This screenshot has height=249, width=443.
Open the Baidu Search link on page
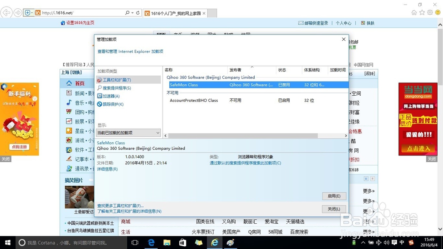pyautogui.click(x=299, y=232)
